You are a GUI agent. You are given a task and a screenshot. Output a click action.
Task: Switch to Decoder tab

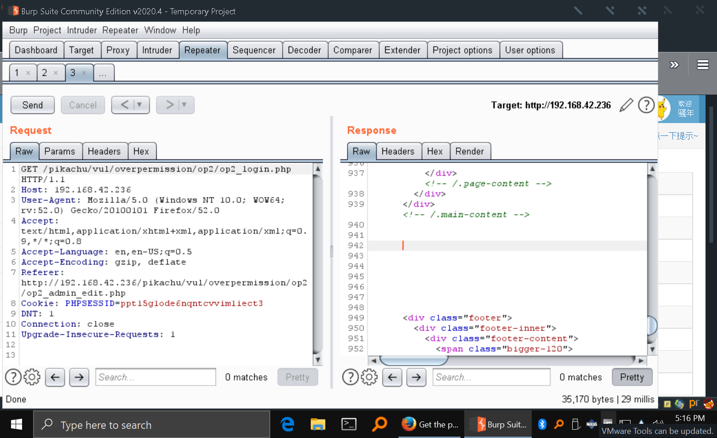coord(304,50)
